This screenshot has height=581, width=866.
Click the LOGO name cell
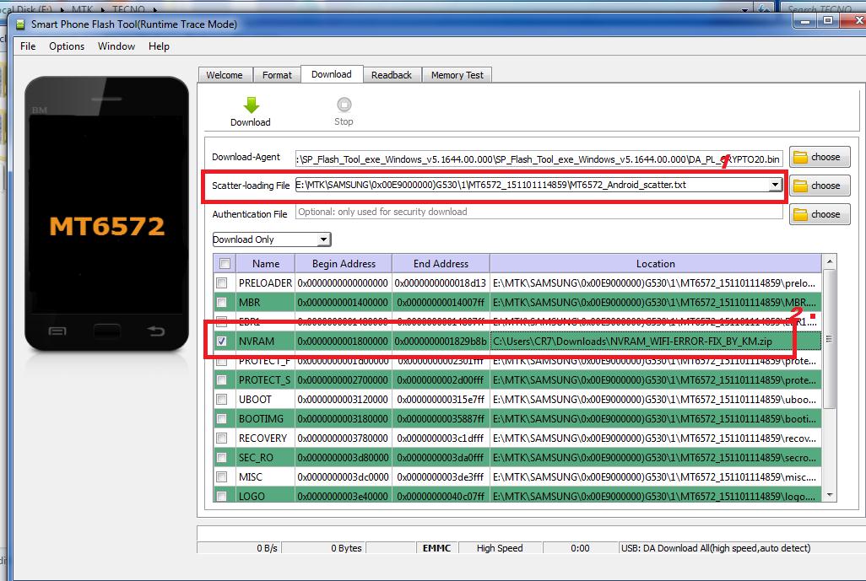pos(265,496)
